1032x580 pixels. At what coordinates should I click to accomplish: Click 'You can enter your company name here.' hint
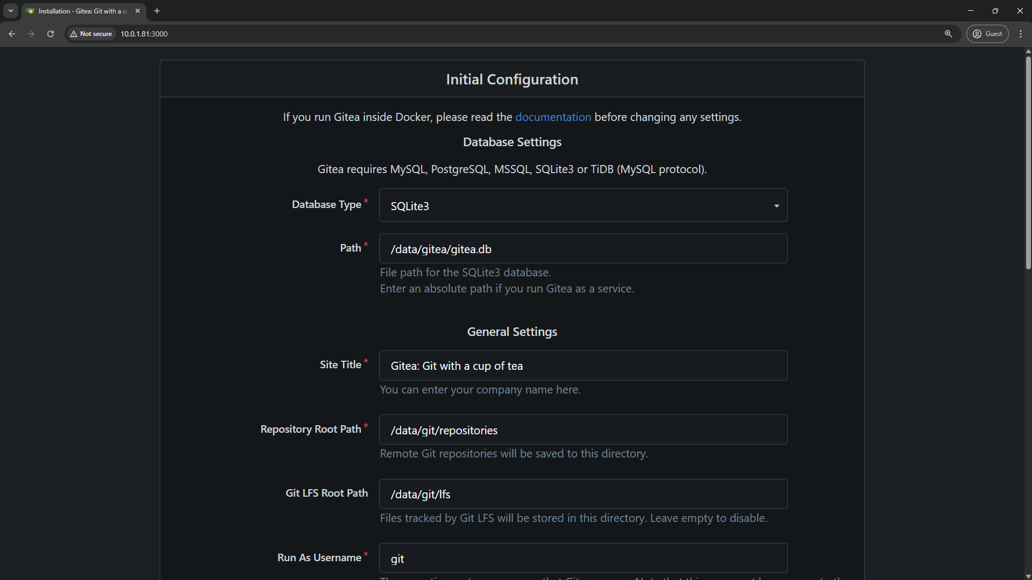coord(480,390)
